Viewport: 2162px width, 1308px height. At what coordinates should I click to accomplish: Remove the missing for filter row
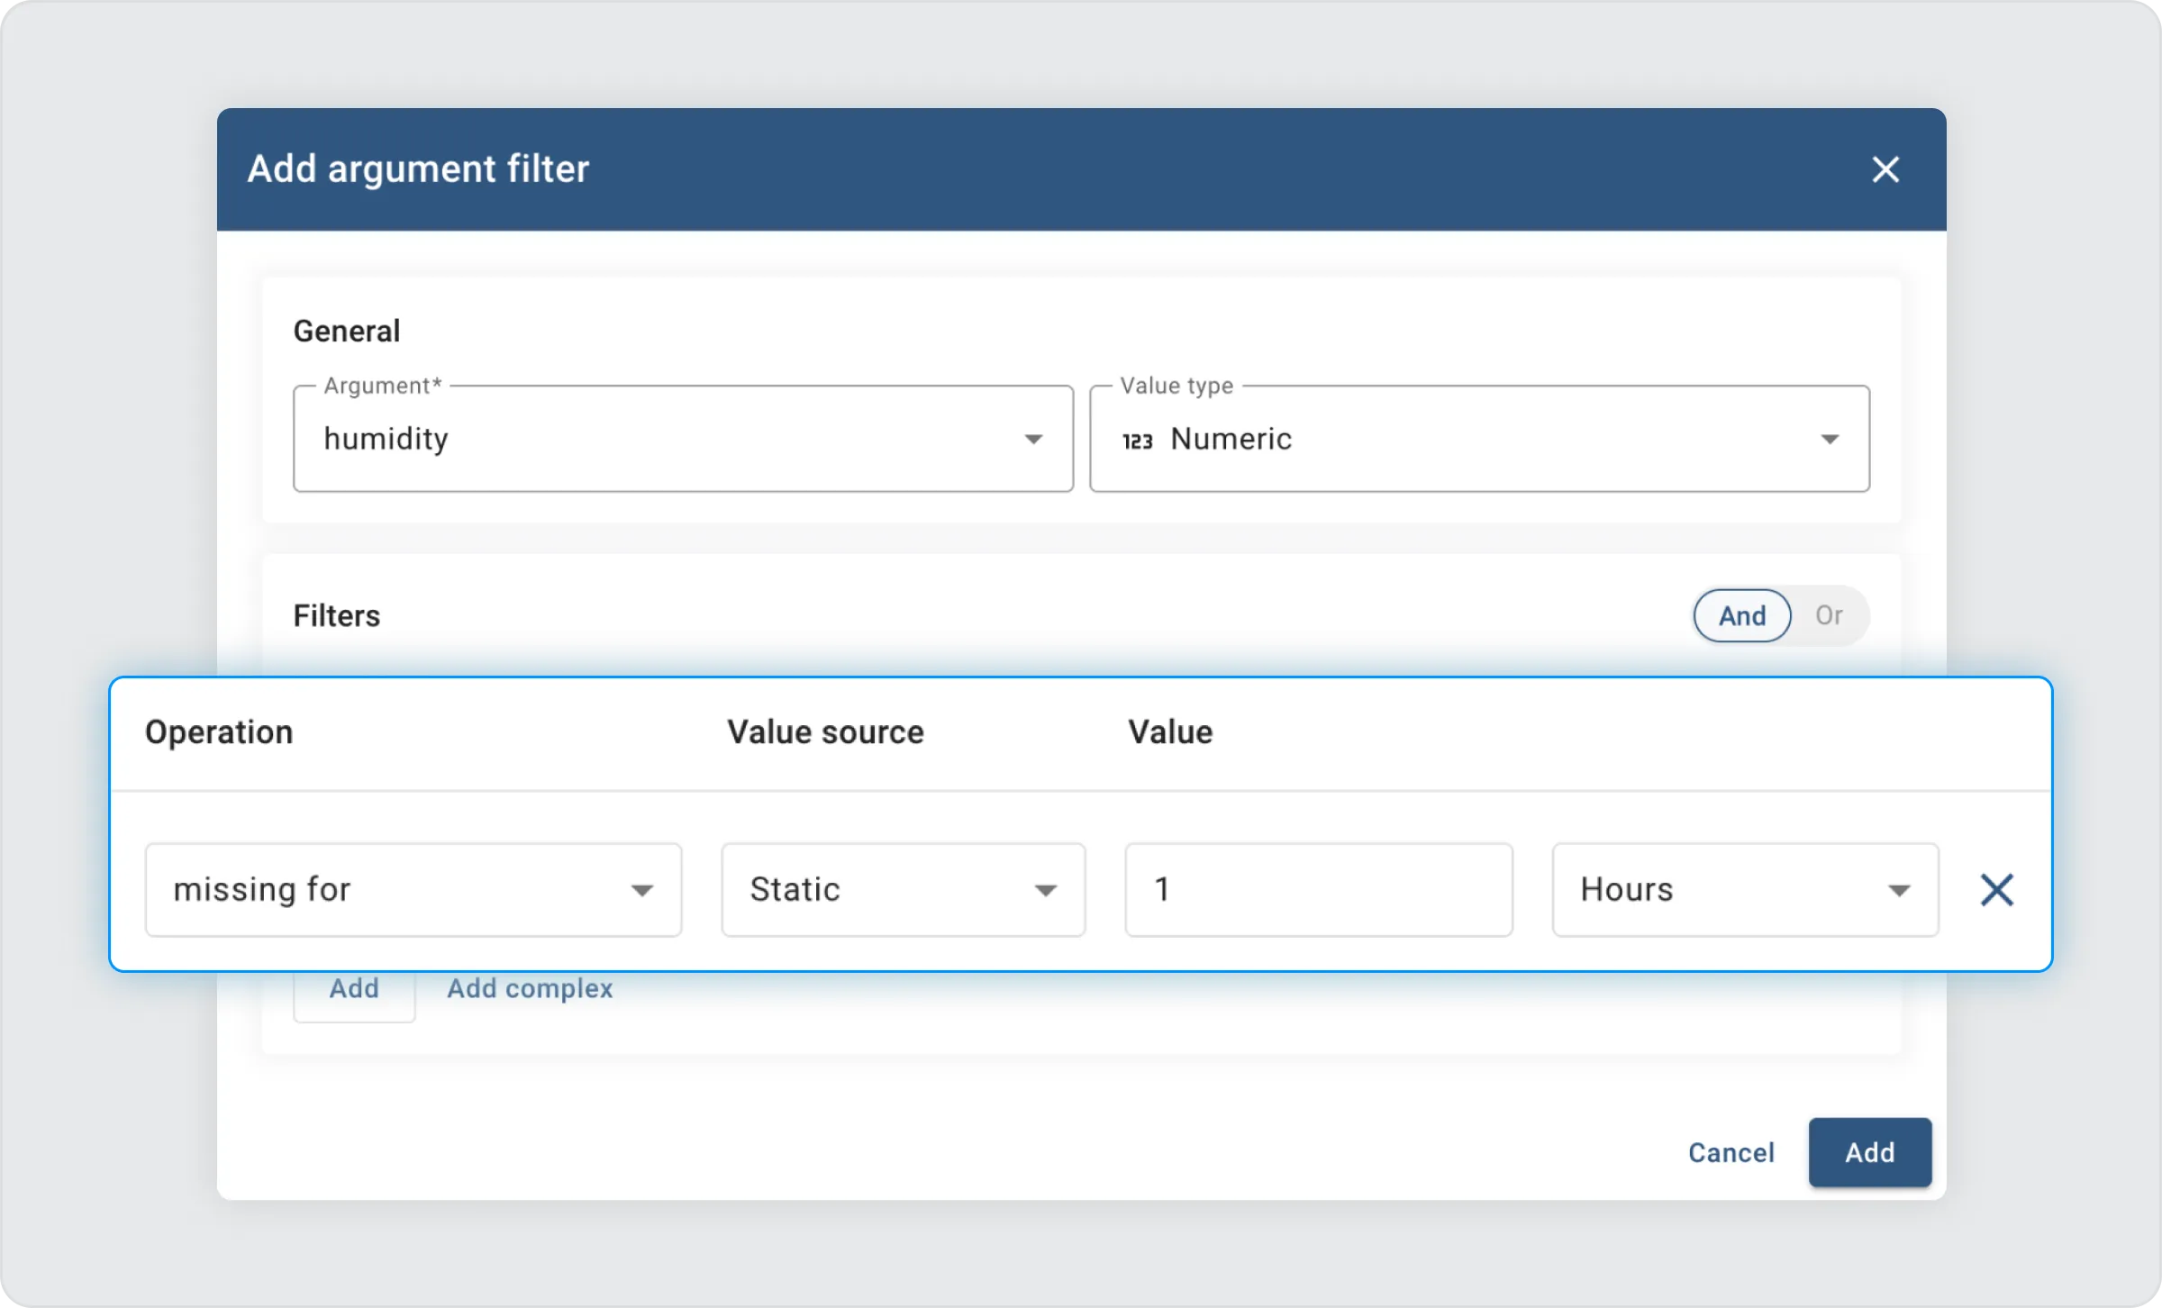tap(1996, 890)
